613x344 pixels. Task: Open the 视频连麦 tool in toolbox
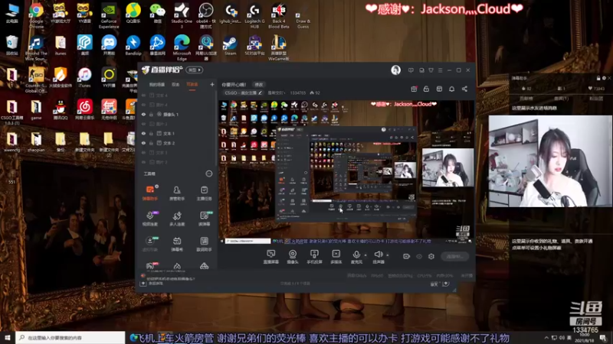tap(150, 219)
